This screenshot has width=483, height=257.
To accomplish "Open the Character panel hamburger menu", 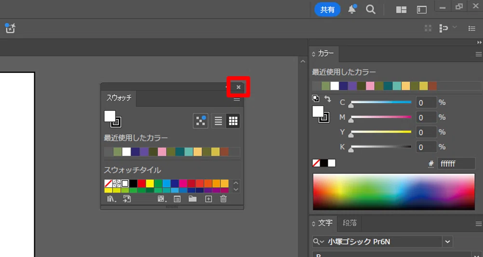I will coord(478,224).
